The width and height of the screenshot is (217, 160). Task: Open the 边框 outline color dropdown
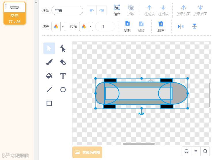90,26
